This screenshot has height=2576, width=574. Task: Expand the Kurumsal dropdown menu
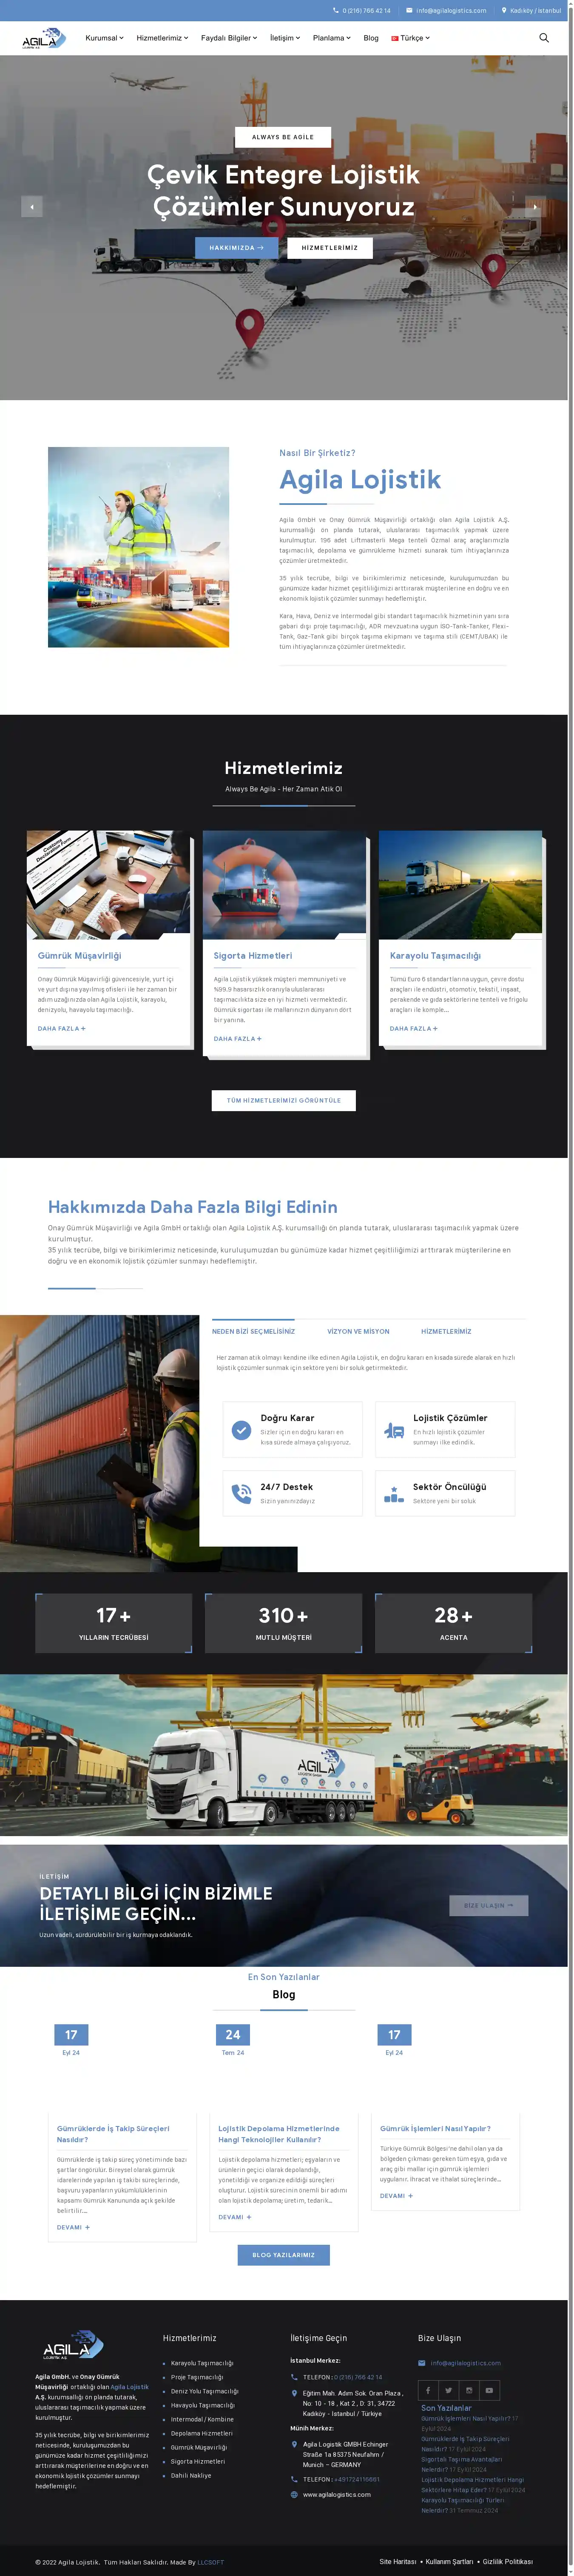104,38
